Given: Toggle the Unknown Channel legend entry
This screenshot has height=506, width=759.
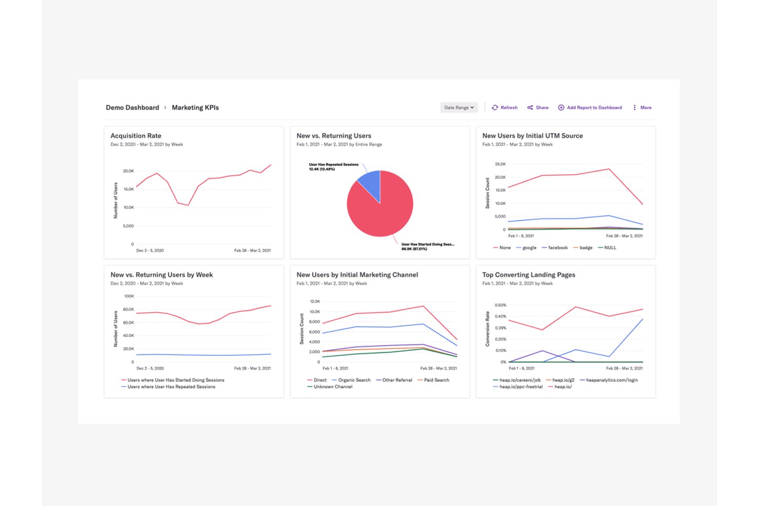Looking at the screenshot, I should click(330, 387).
